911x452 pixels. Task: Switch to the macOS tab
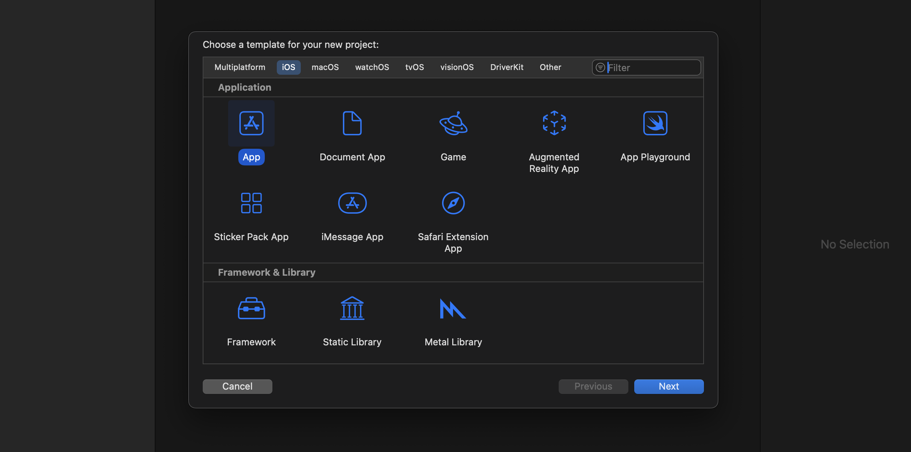tap(325, 67)
